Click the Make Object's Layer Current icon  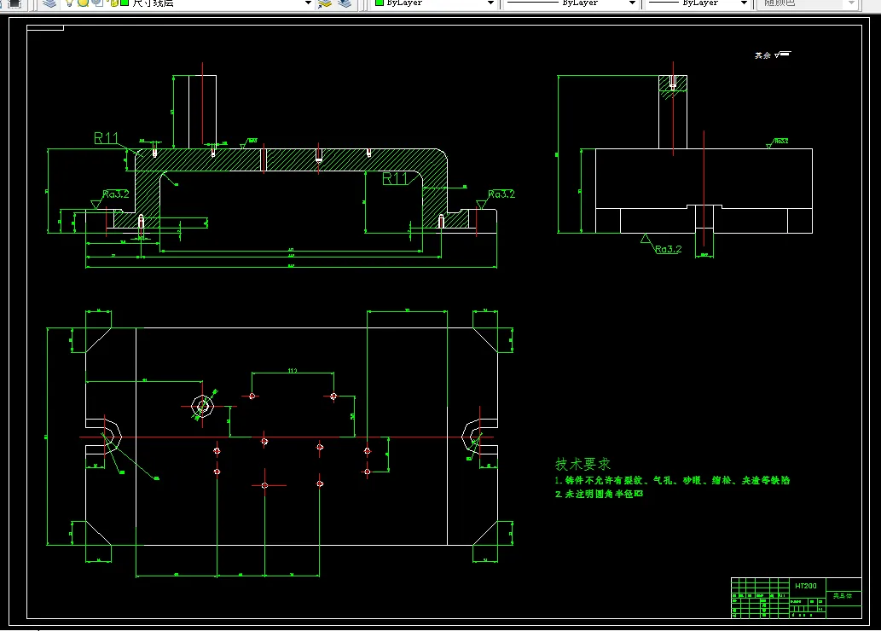[325, 3]
